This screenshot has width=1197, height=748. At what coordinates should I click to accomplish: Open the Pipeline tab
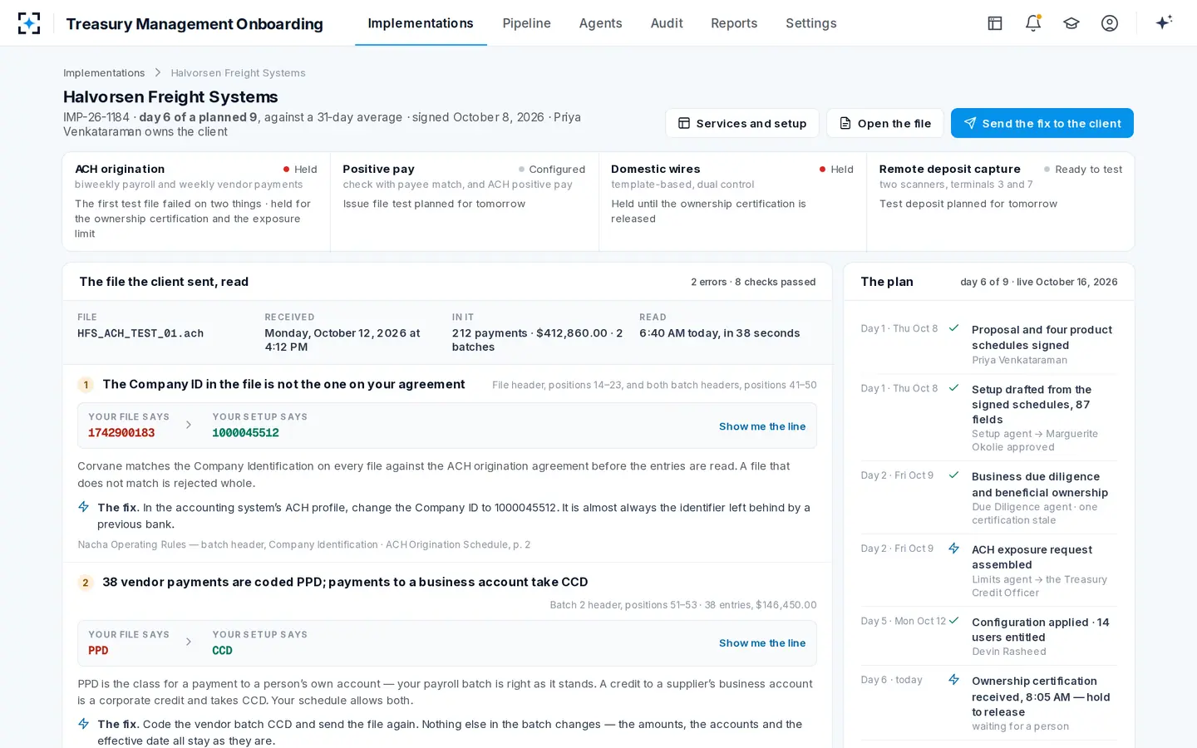pyautogui.click(x=527, y=23)
